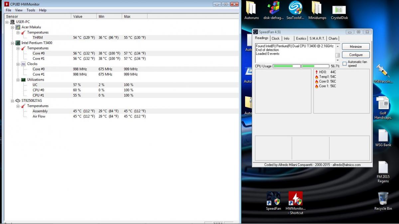Click the Utilizations icon in sensor tree
This screenshot has height=224, width=399.
point(23,80)
